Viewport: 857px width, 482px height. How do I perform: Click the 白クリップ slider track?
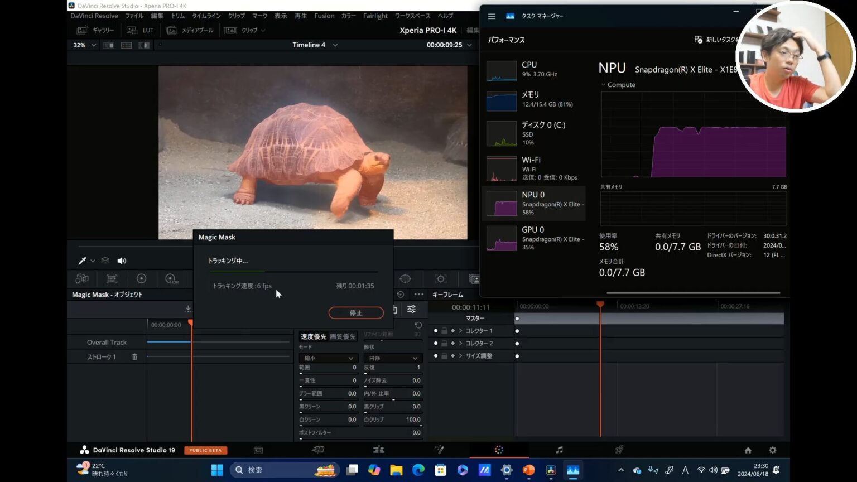tap(392, 426)
